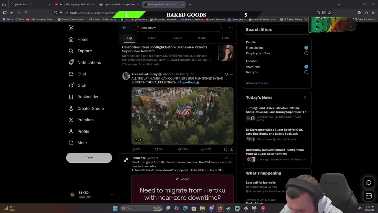The image size is (378, 213).
Task: Open Bad Bunny Delivers Vibrant story
Action: point(275,152)
